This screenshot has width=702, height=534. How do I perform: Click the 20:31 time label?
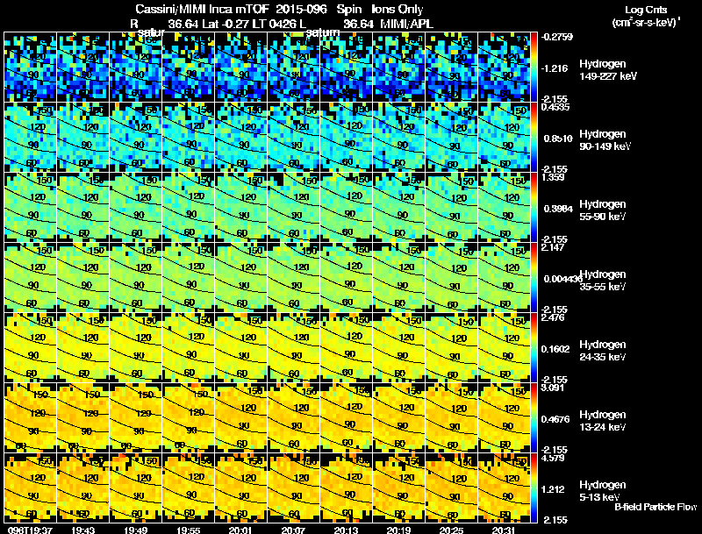(x=504, y=530)
